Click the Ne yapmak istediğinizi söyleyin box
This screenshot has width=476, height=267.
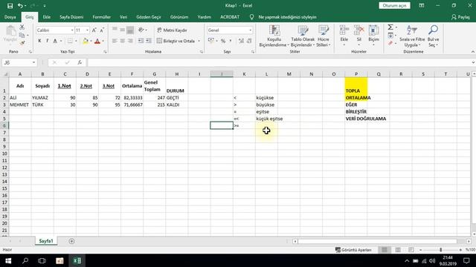[287, 17]
